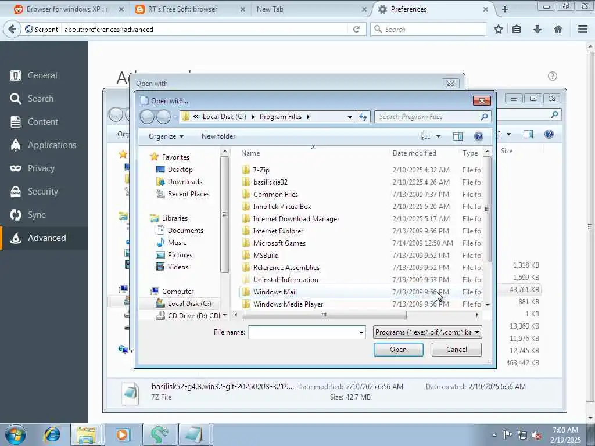Select Desktop in Favorites
The width and height of the screenshot is (595, 446).
(x=180, y=170)
